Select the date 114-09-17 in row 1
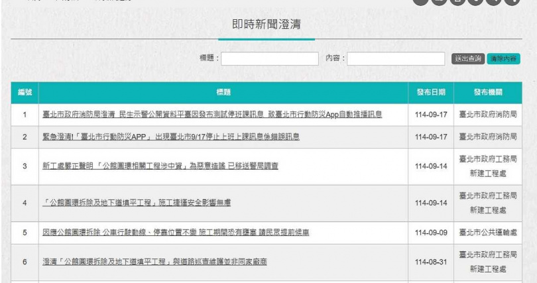Screen dimensions: 537x283 [x=431, y=115]
